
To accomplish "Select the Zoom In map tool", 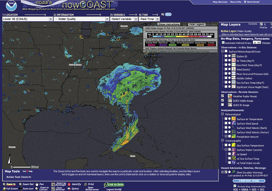I will tap(9, 184).
